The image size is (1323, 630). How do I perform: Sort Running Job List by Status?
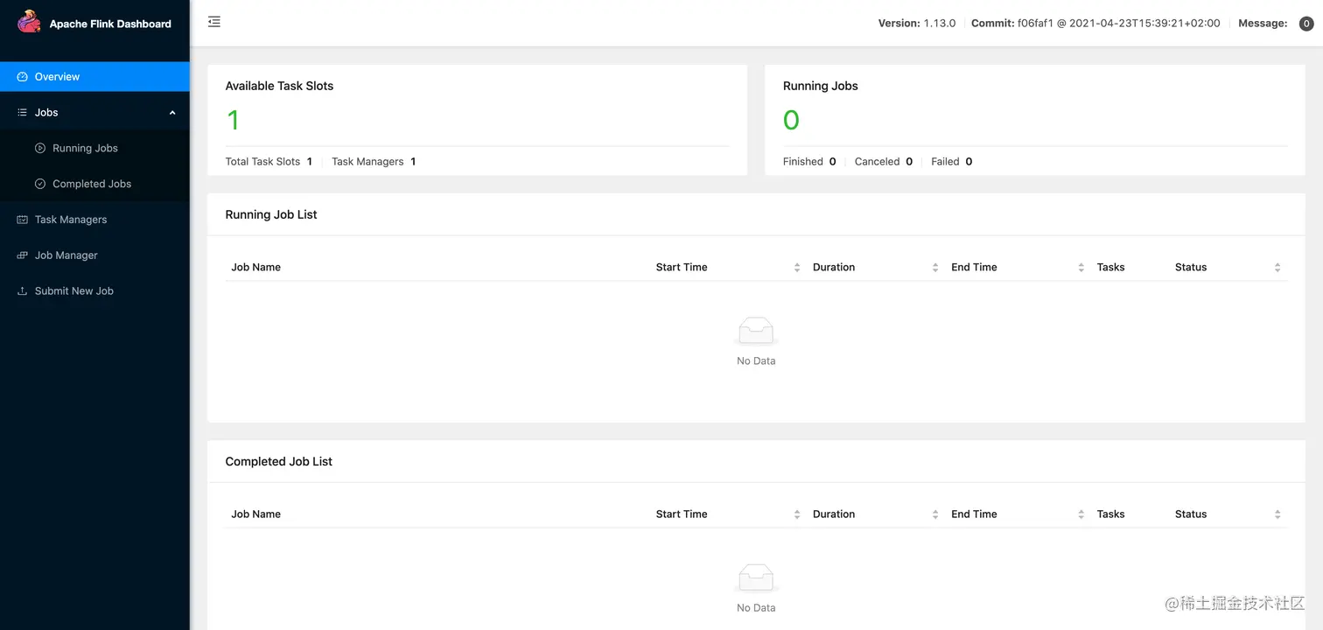tap(1277, 268)
